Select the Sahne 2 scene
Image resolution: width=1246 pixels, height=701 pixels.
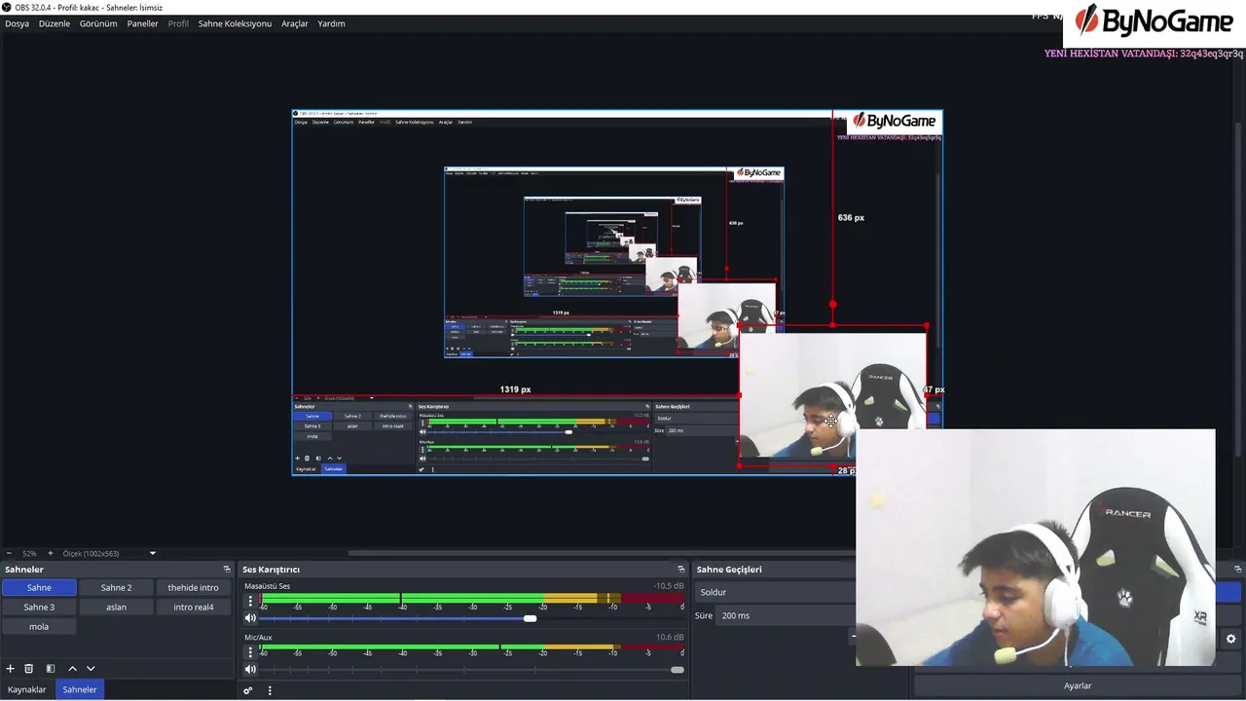coord(116,587)
